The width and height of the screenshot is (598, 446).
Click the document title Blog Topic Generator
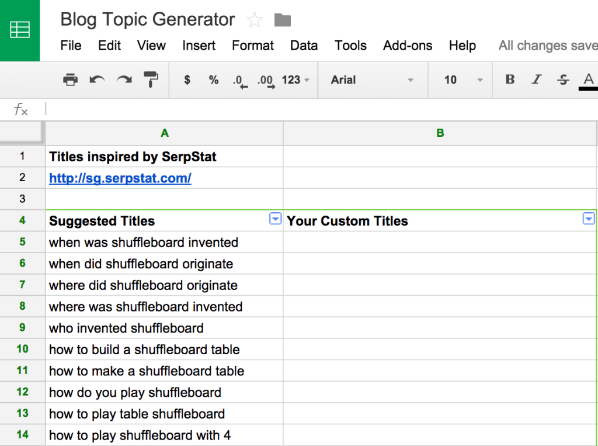click(148, 19)
